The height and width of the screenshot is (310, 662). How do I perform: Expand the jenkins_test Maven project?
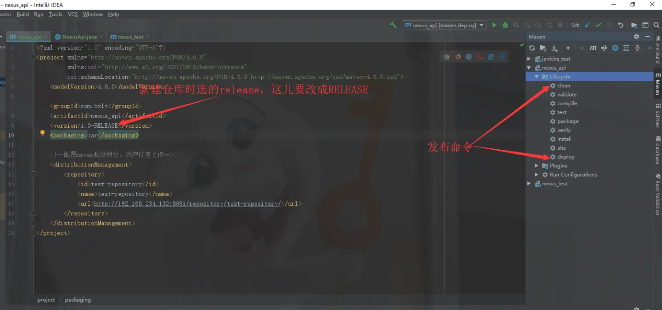tap(529, 59)
